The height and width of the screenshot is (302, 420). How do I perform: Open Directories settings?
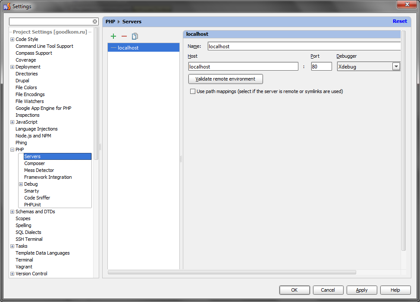point(26,74)
